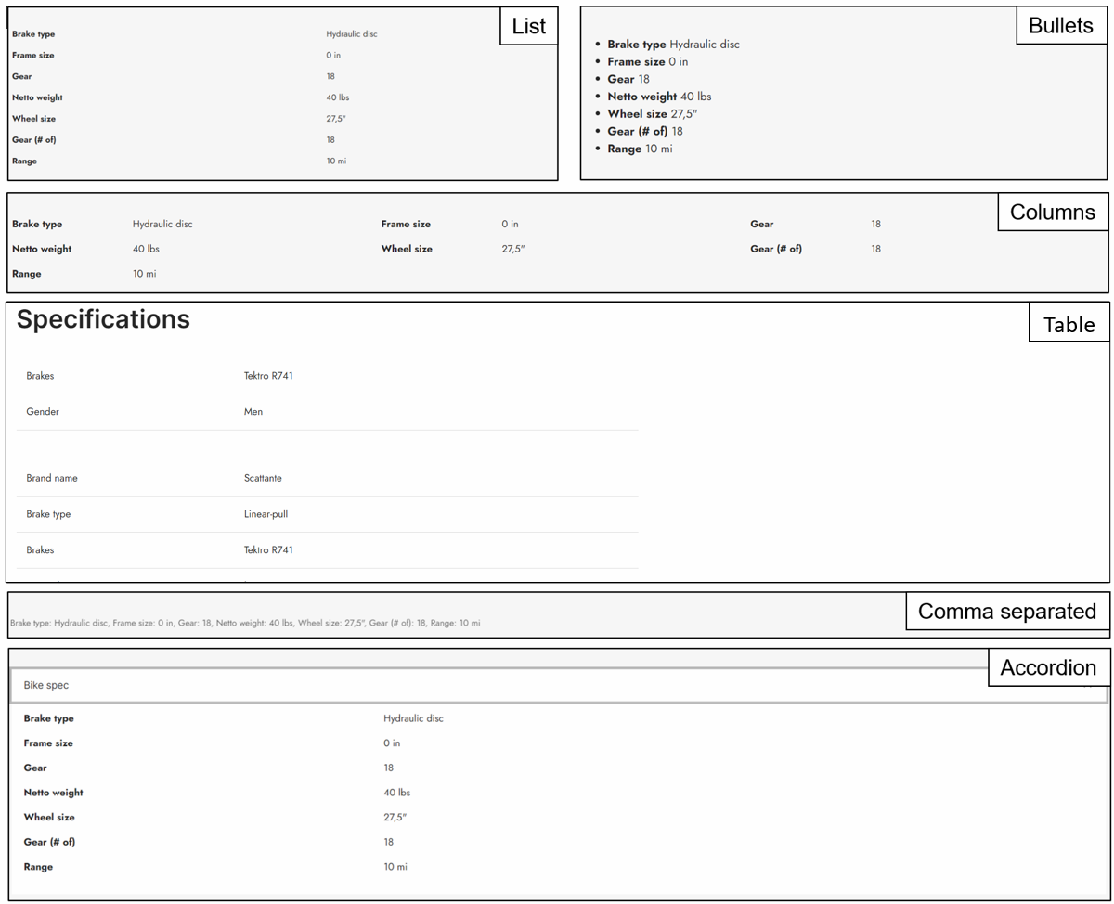Click the Specifications heading

103,319
